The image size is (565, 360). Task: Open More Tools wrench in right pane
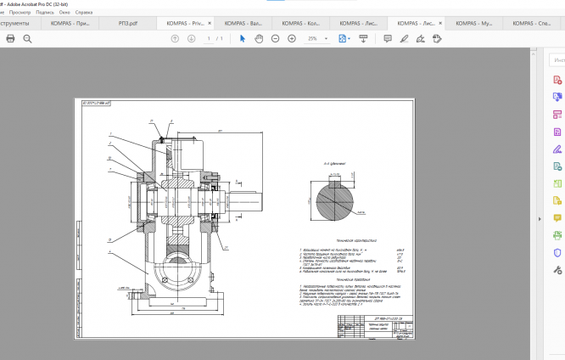(x=557, y=270)
